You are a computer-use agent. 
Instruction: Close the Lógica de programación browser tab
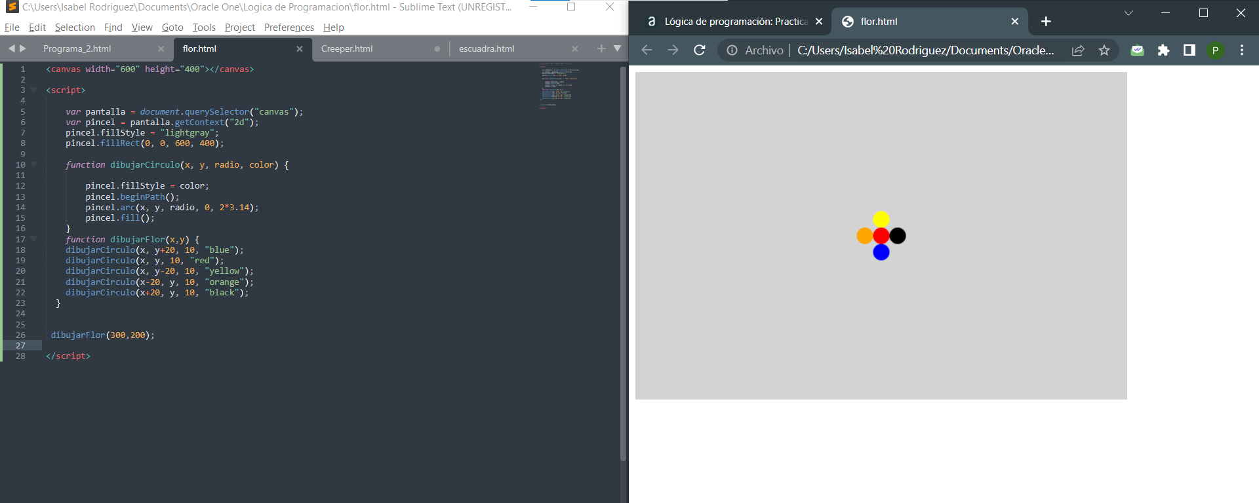(819, 22)
